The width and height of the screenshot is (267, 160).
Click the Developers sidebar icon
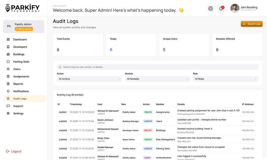tap(8, 47)
